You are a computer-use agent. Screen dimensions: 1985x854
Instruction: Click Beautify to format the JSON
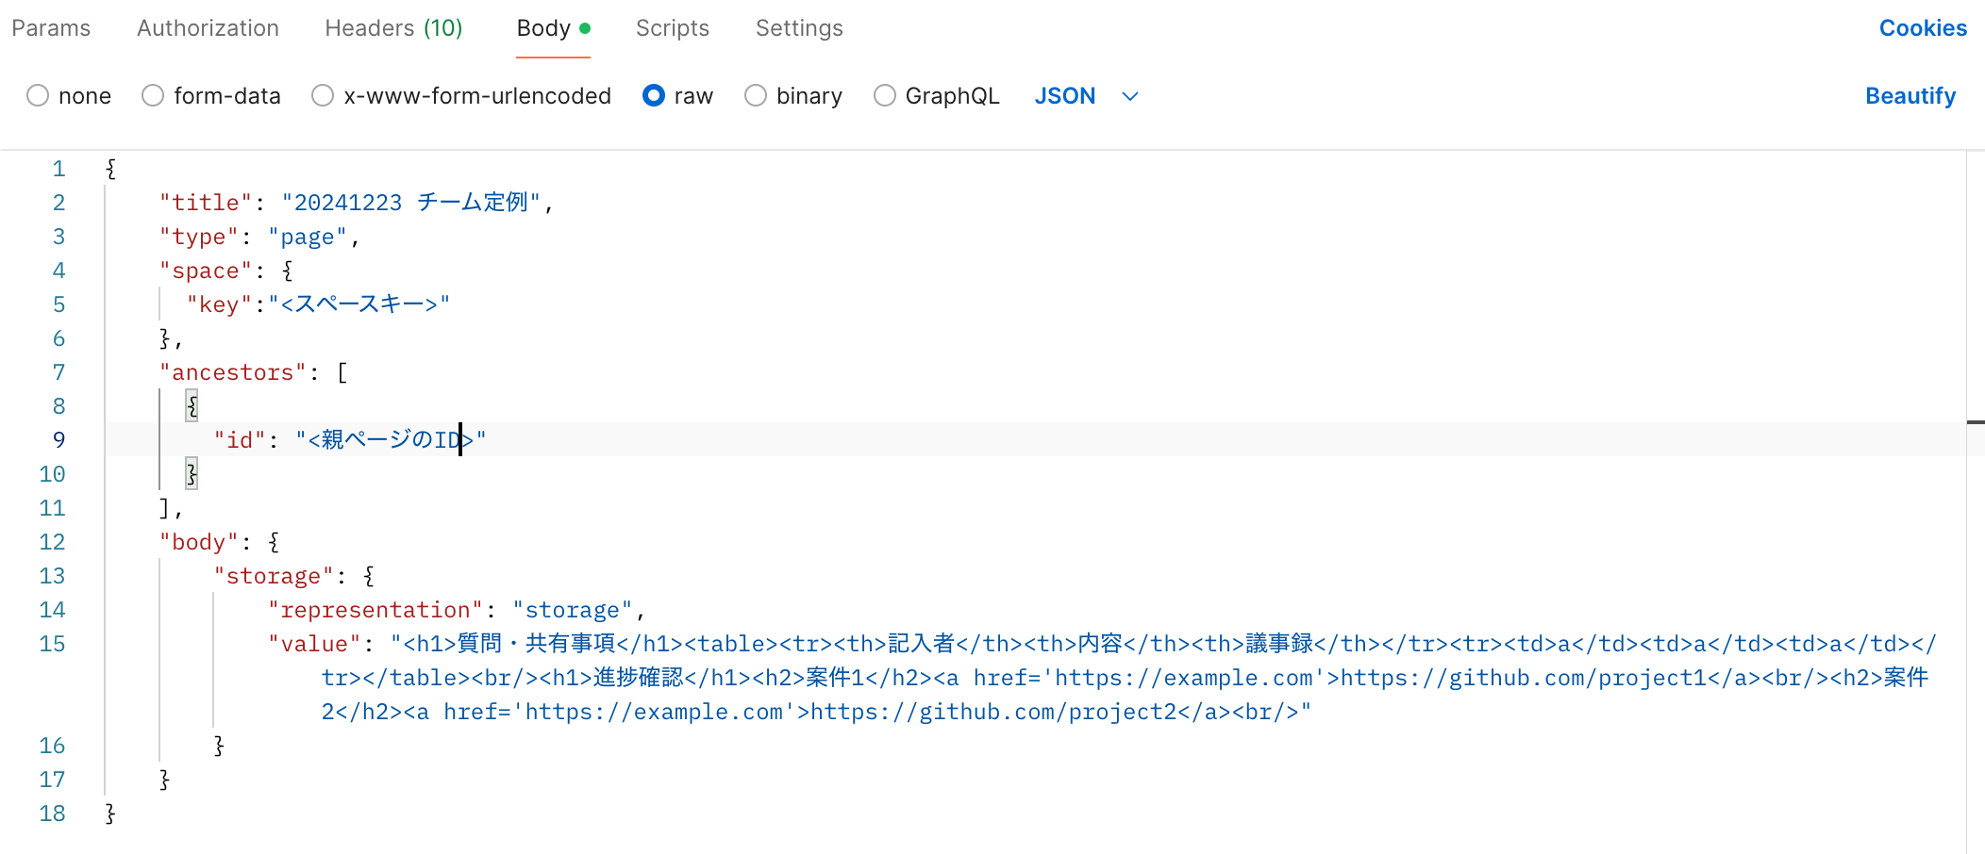[1910, 95]
